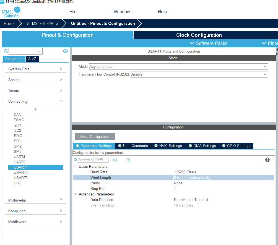Select I2C1 peripheral

point(17,125)
